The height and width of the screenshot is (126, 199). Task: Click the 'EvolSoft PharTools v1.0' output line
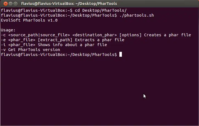29,20
